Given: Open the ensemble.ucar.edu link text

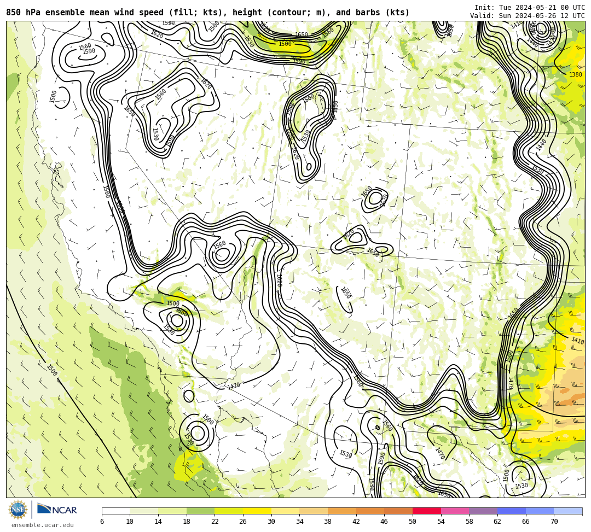Looking at the screenshot, I should [43, 525].
